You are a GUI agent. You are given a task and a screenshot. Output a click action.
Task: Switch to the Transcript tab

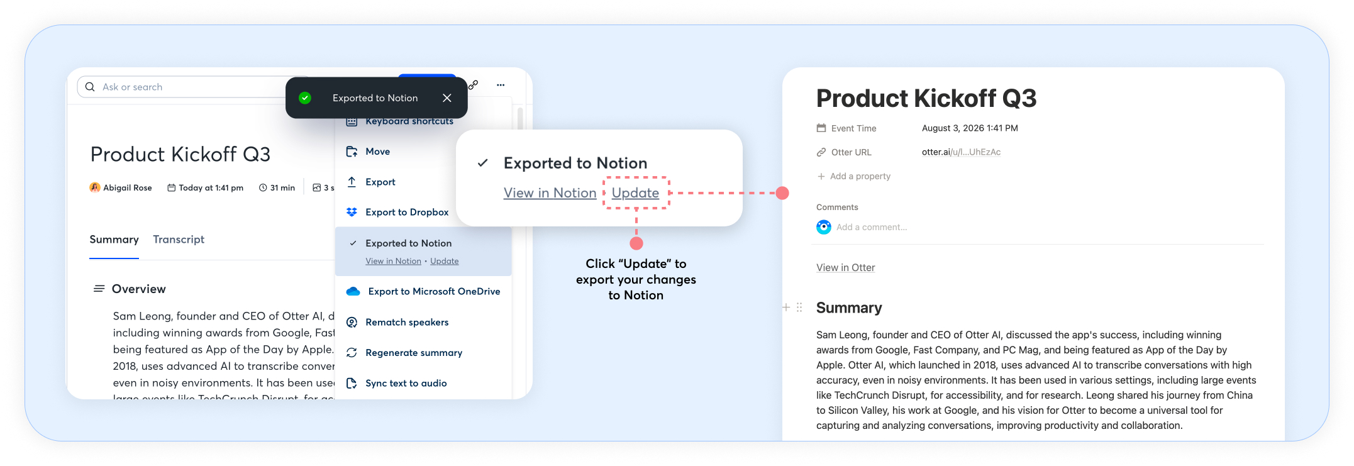179,240
